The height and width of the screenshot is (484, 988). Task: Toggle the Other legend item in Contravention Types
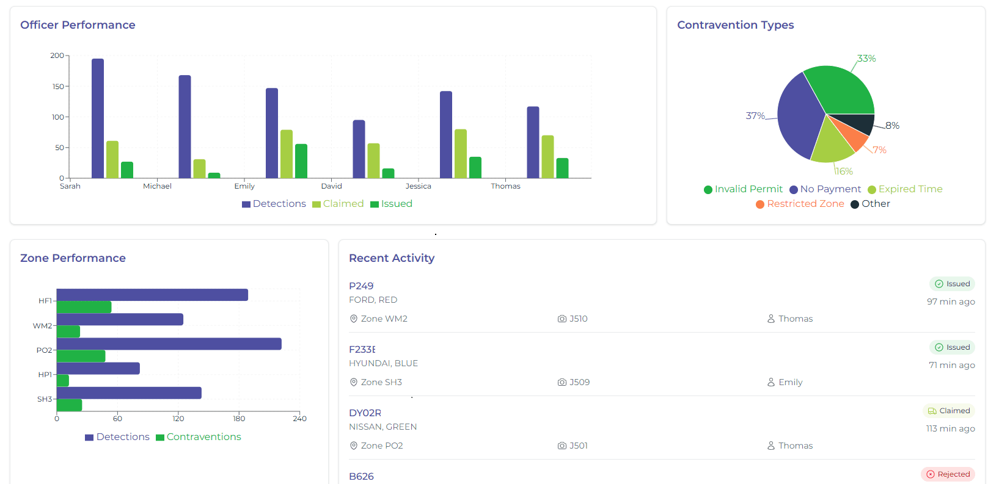point(870,204)
